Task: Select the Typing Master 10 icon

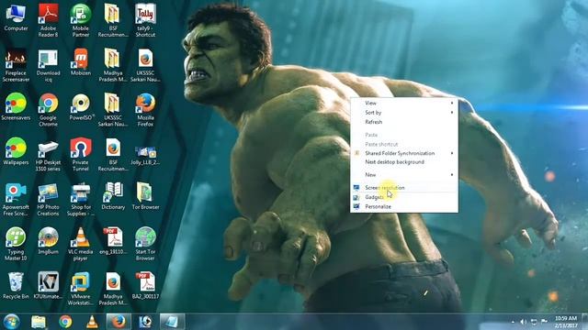Action: pyautogui.click(x=16, y=244)
